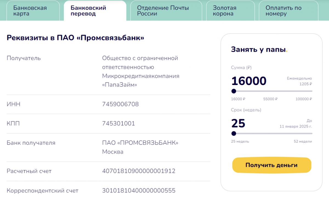This screenshot has height=198, width=329.
Task: Open the Отделение Почты России tab
Action: click(x=166, y=11)
